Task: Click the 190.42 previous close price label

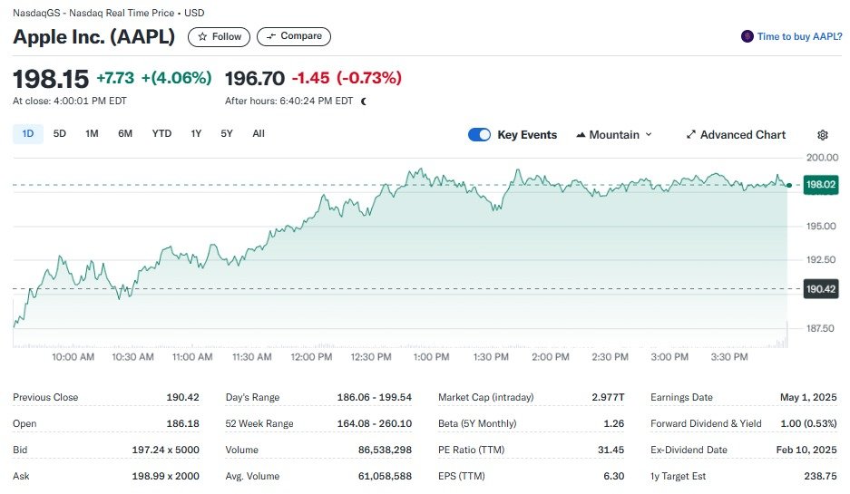Action: point(820,289)
